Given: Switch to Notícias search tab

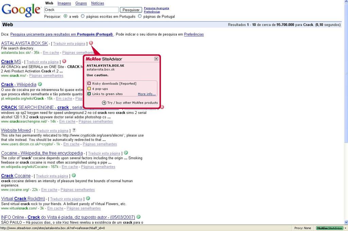Looking at the screenshot, I should (x=98, y=3).
